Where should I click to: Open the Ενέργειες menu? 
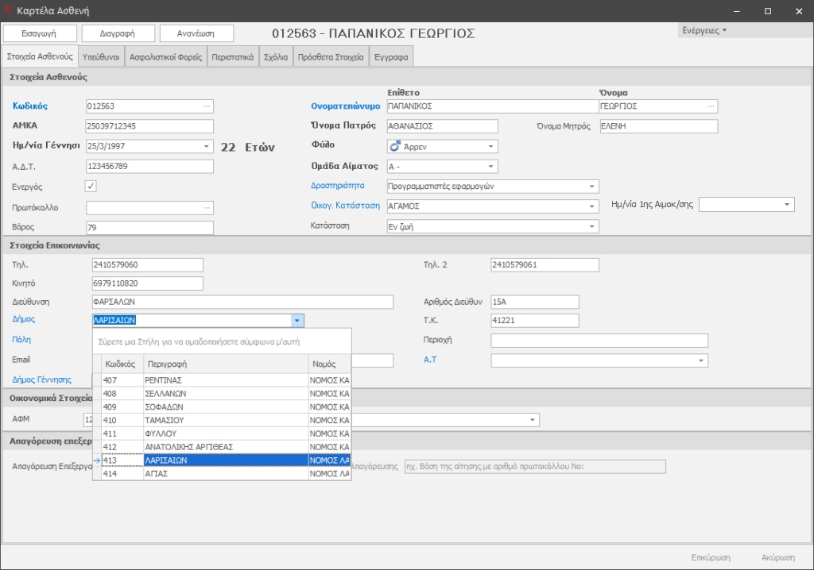coord(704,30)
